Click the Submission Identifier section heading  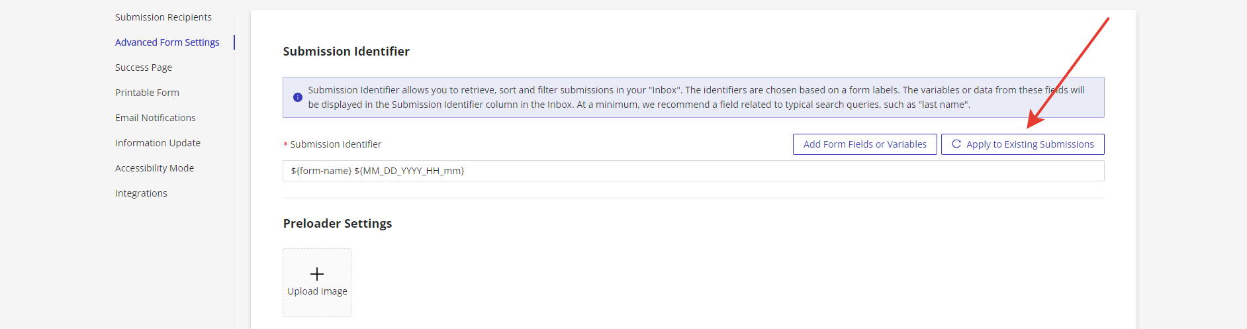pos(346,52)
